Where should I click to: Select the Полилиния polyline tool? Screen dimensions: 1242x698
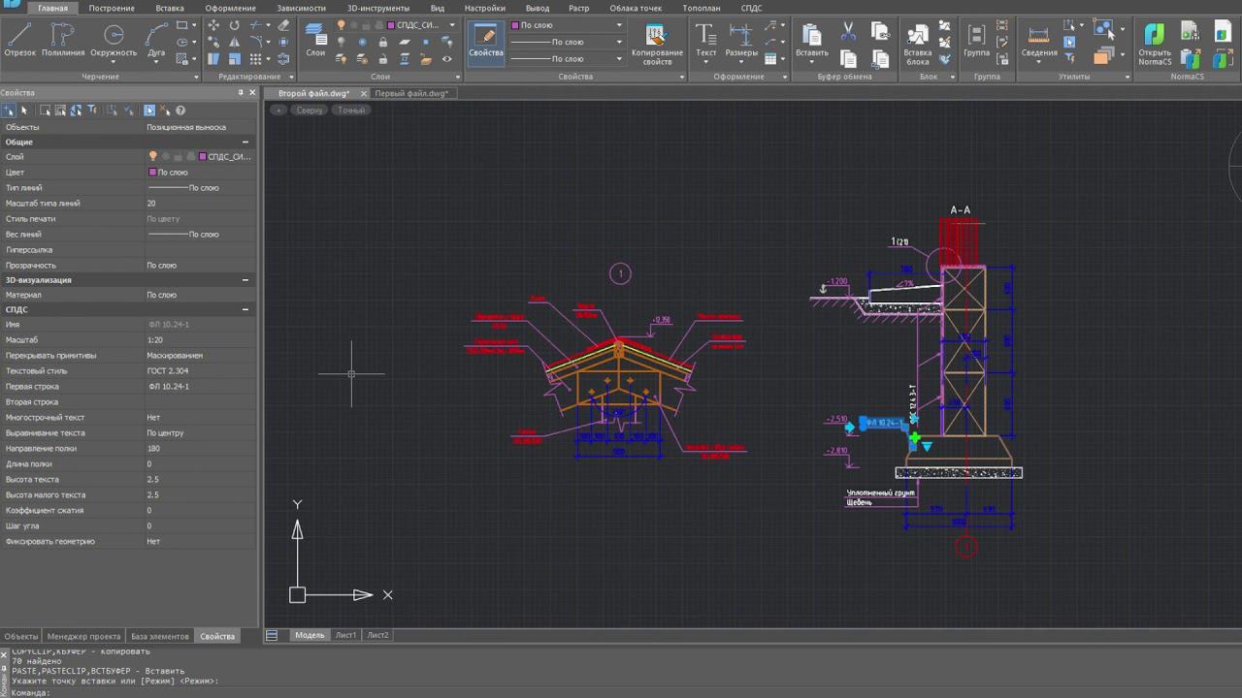[63, 40]
